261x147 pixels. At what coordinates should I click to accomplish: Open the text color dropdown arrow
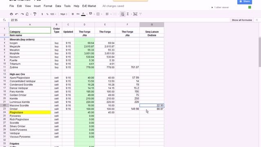point(87,14)
